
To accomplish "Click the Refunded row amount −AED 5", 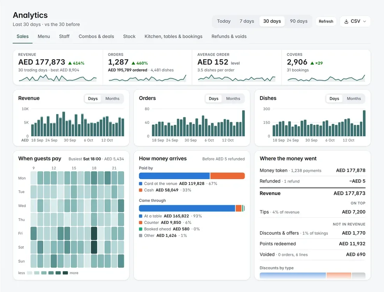I will (357, 181).
